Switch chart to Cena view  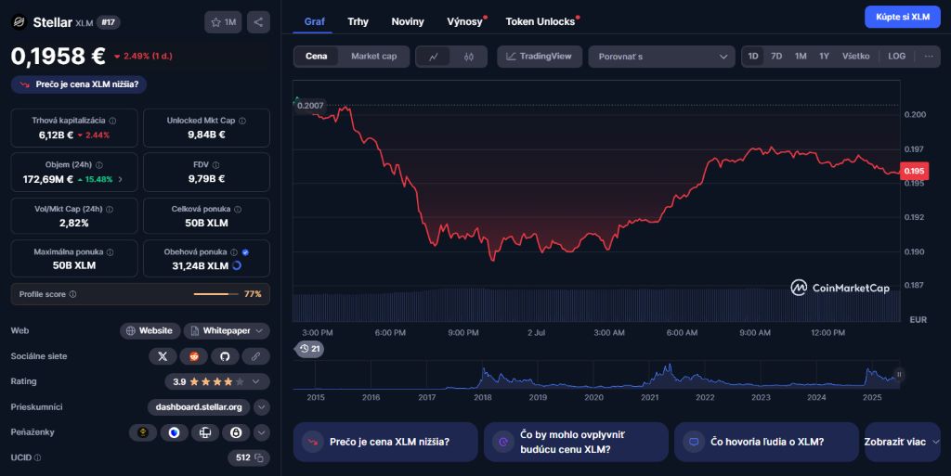pos(316,57)
